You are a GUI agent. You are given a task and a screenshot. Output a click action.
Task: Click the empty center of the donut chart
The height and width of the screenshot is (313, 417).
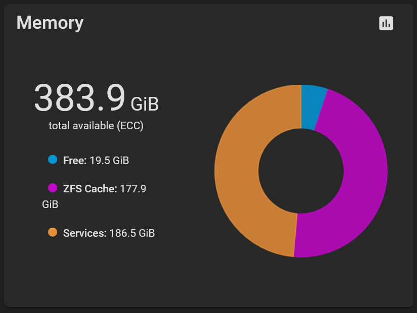tap(301, 171)
